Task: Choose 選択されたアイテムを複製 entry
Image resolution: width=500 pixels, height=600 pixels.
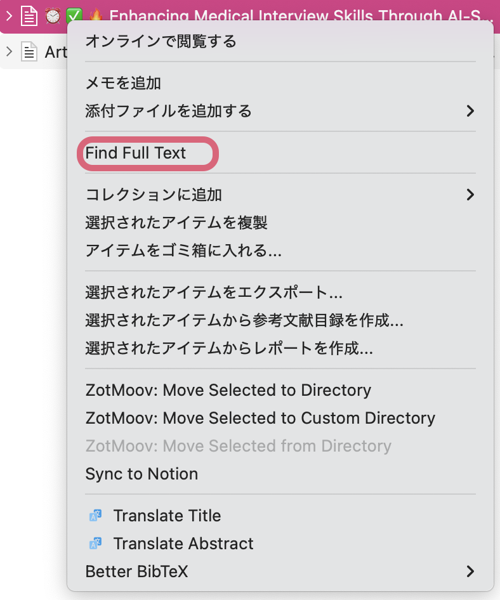Action: [176, 223]
